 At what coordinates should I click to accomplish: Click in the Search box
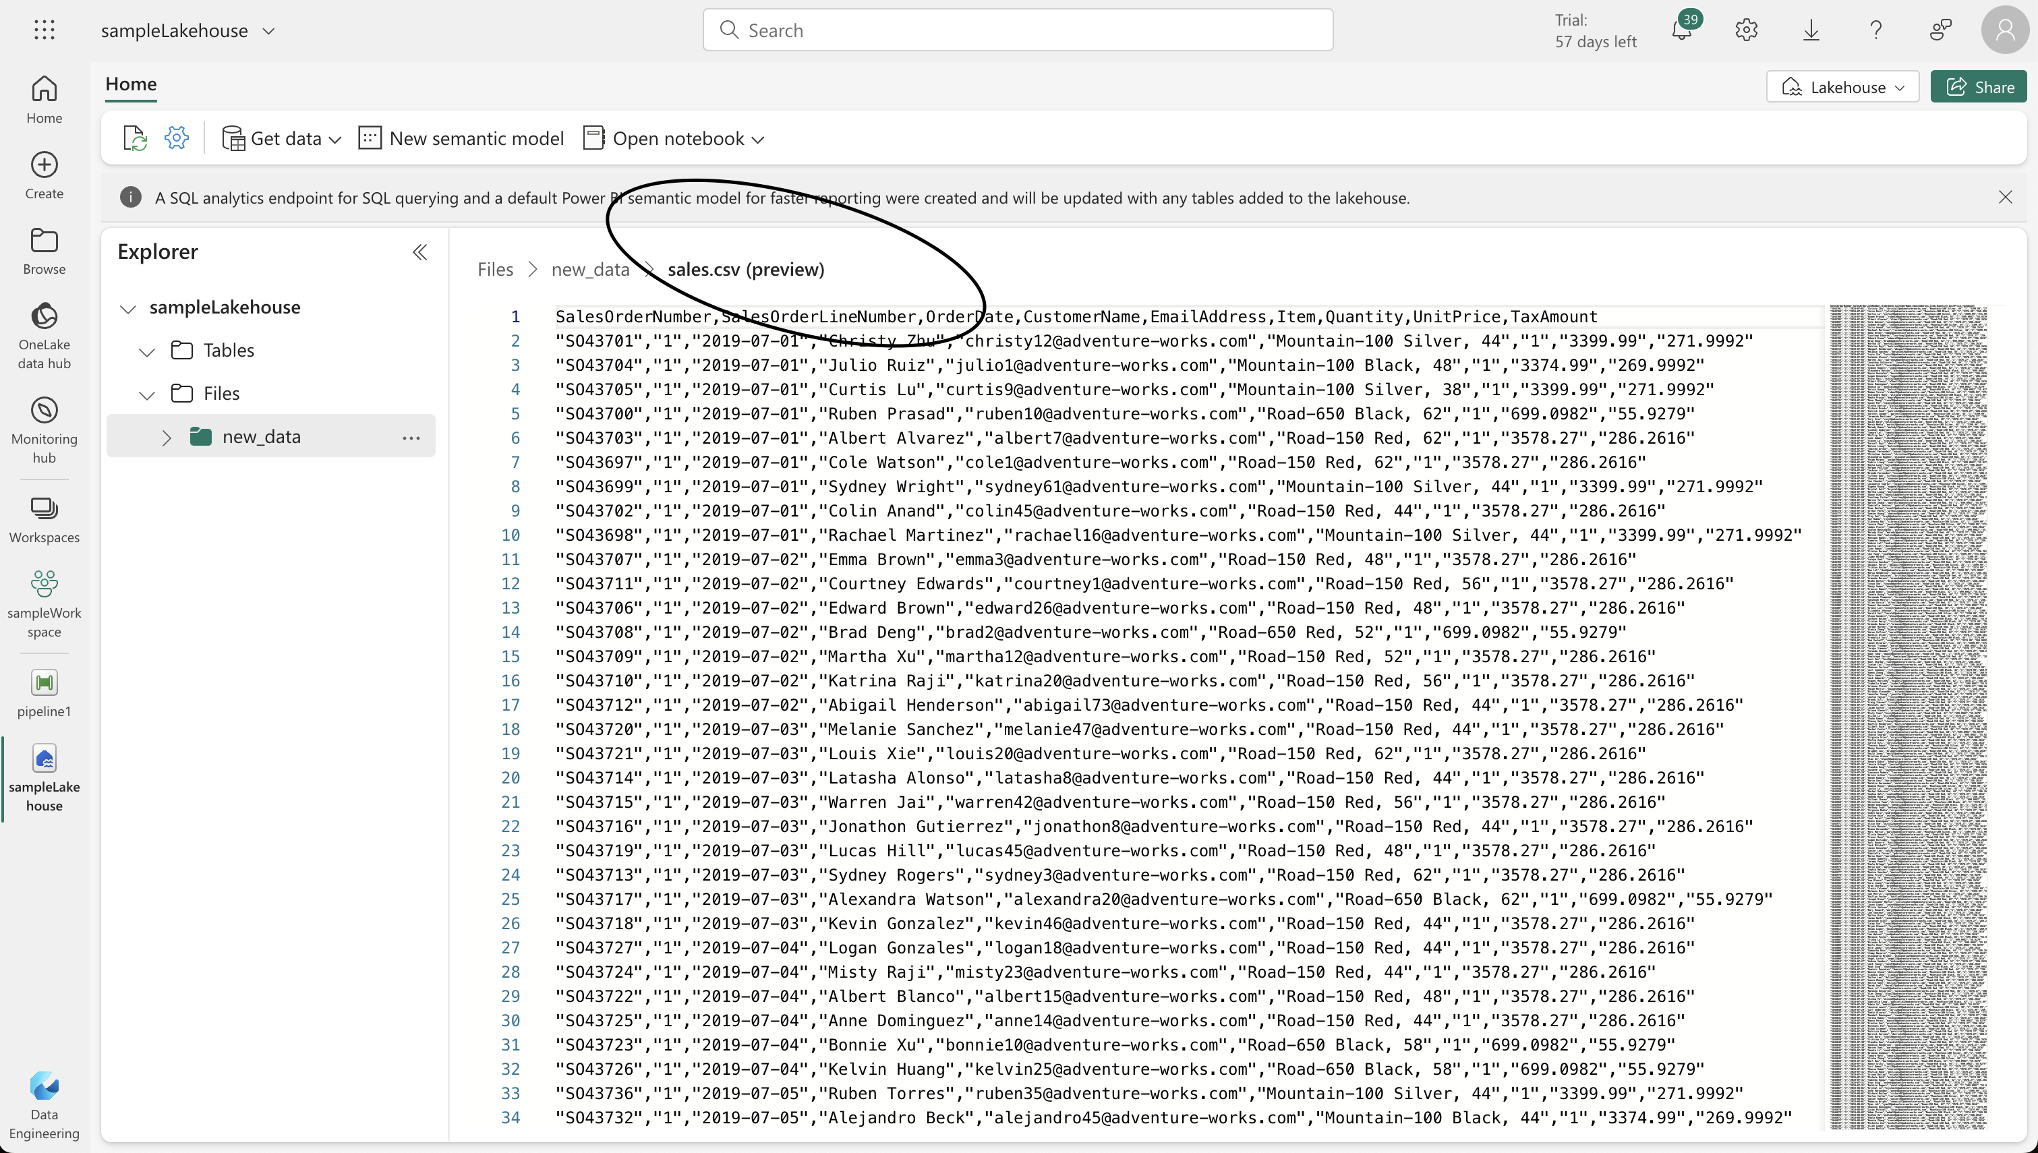point(1018,30)
